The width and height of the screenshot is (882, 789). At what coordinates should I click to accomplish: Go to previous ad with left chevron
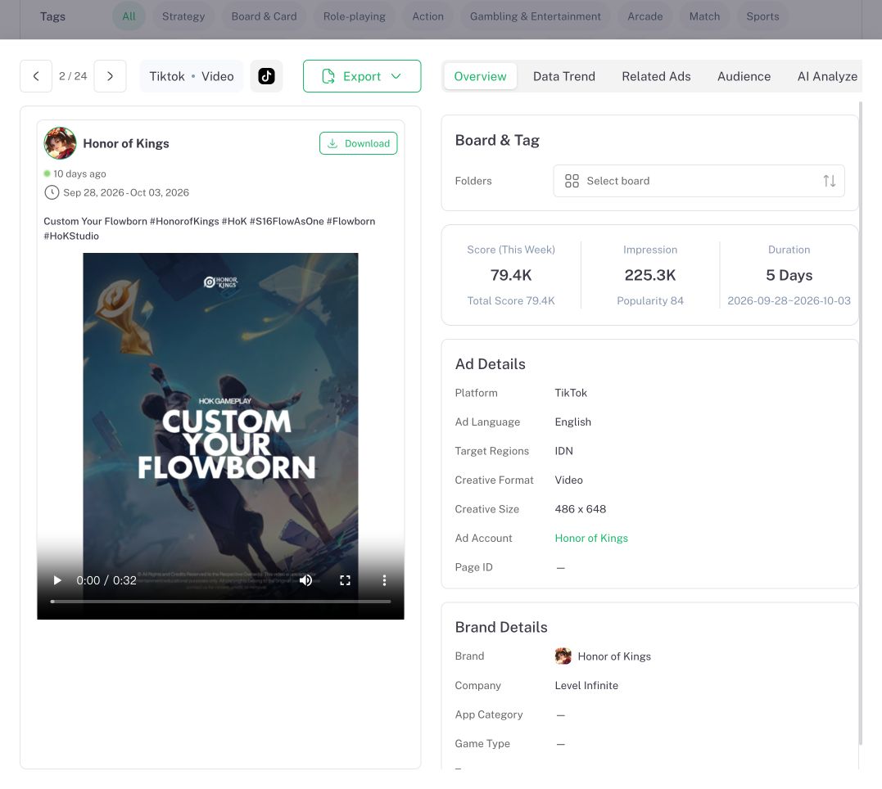click(36, 76)
